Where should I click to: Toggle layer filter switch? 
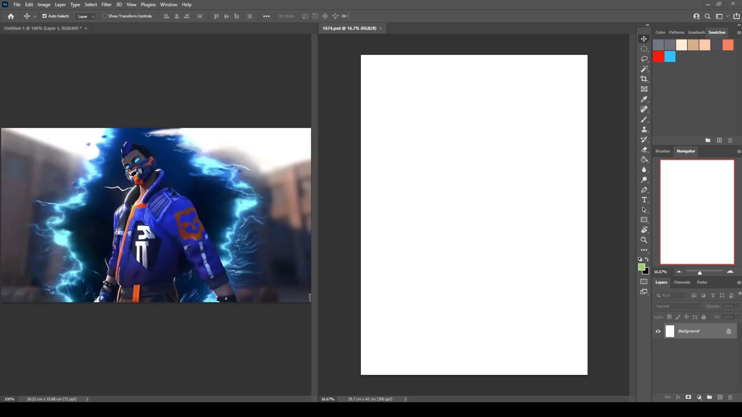coord(740,294)
